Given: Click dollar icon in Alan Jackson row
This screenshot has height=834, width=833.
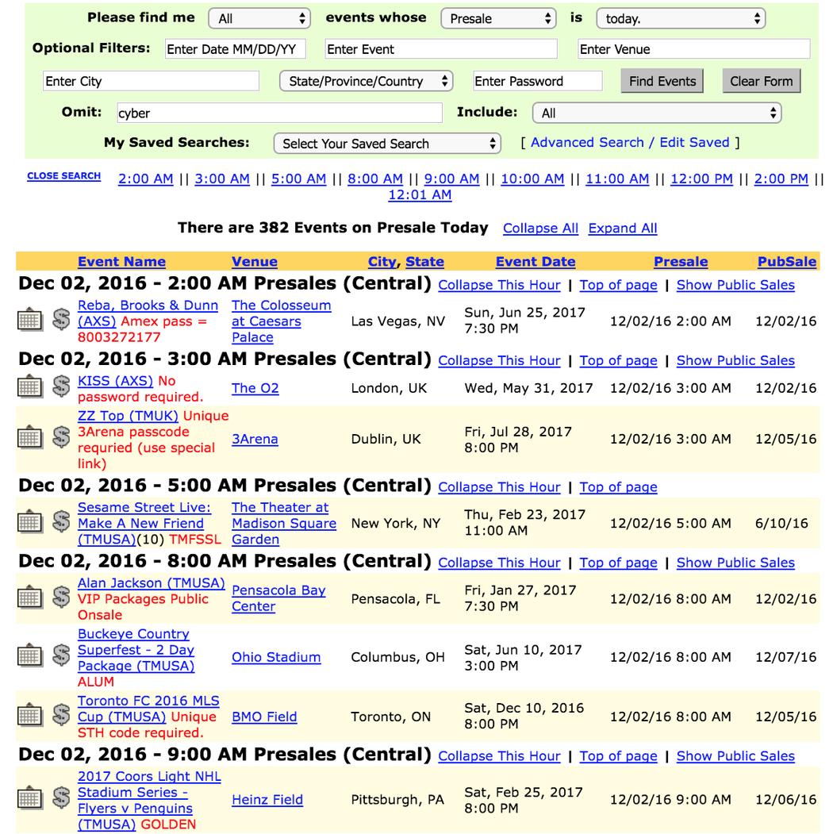Looking at the screenshot, I should pos(61,597).
